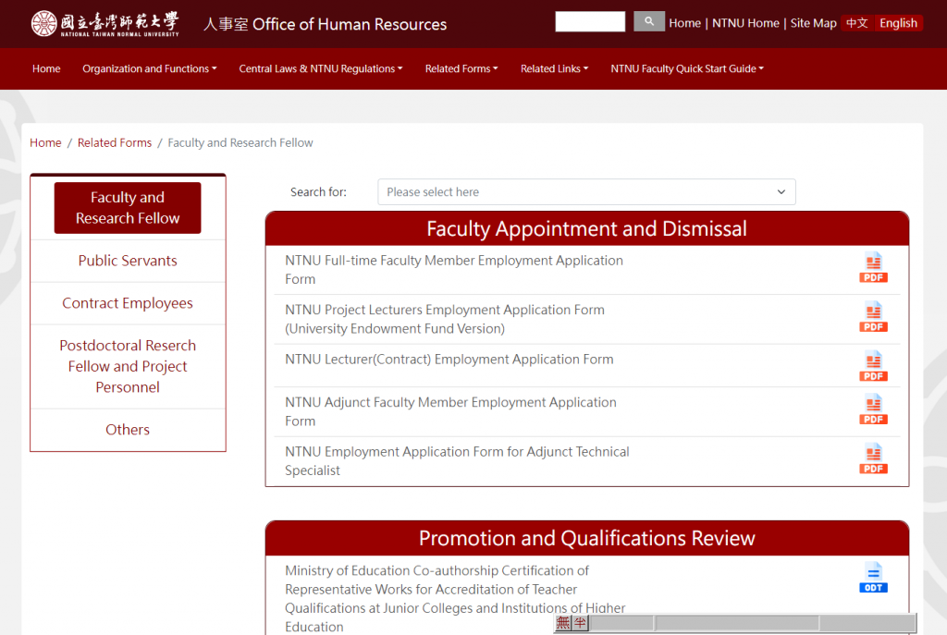This screenshot has height=635, width=947.
Task: Select Postdoctoral Research Fellow and Project Personnel
Action: 128,366
